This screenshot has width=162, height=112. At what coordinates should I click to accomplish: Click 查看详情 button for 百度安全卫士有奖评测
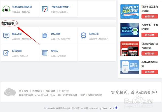click(x=150, y=35)
